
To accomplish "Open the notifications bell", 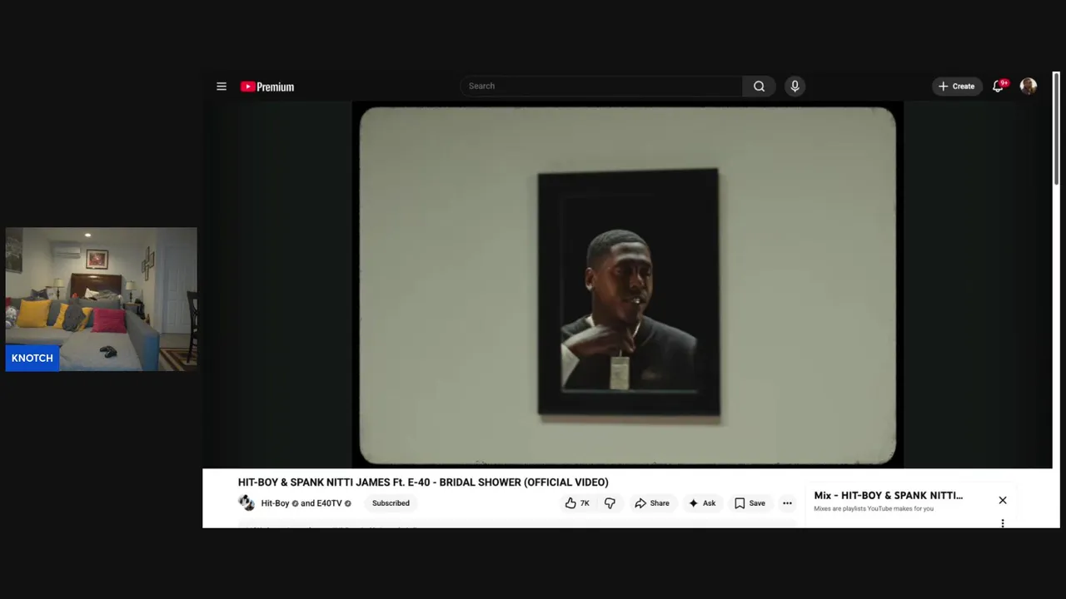I will pos(999,86).
